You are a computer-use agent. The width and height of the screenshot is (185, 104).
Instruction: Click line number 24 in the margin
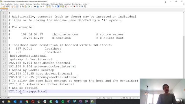tap(5, 63)
